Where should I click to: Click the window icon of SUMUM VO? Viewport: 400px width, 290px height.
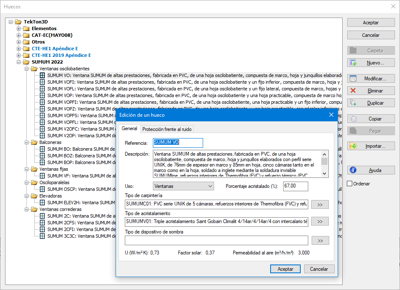pyautogui.click(x=42, y=75)
